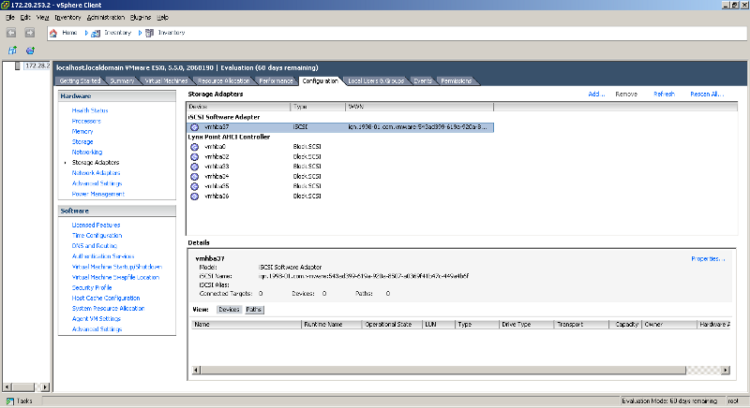Open the Help menu

coord(162,17)
